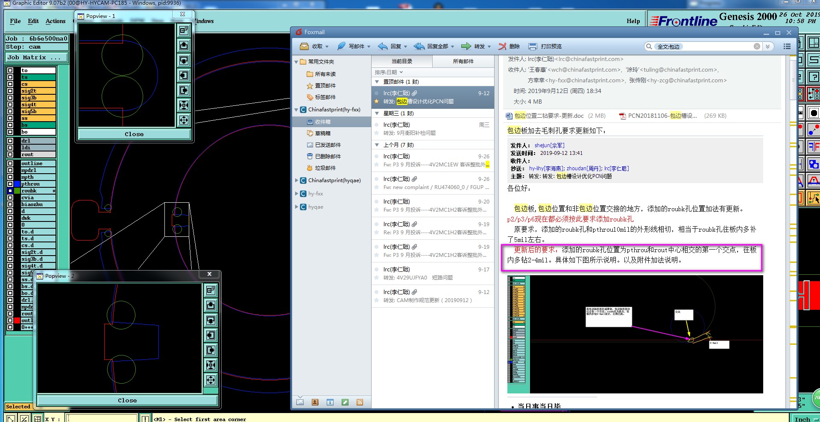Toggle checkbox for layer 'drl'
The image size is (820, 422).
10,141
